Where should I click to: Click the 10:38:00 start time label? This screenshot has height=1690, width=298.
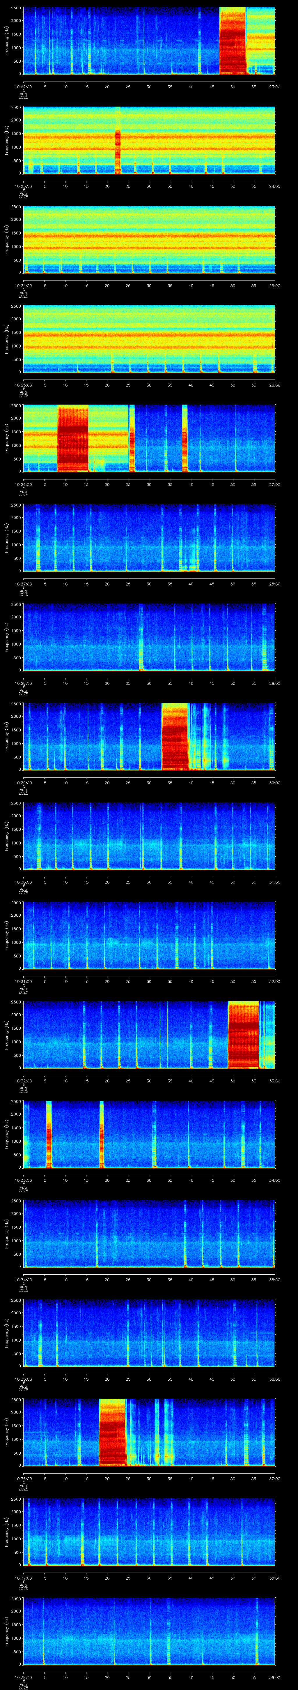23,1677
